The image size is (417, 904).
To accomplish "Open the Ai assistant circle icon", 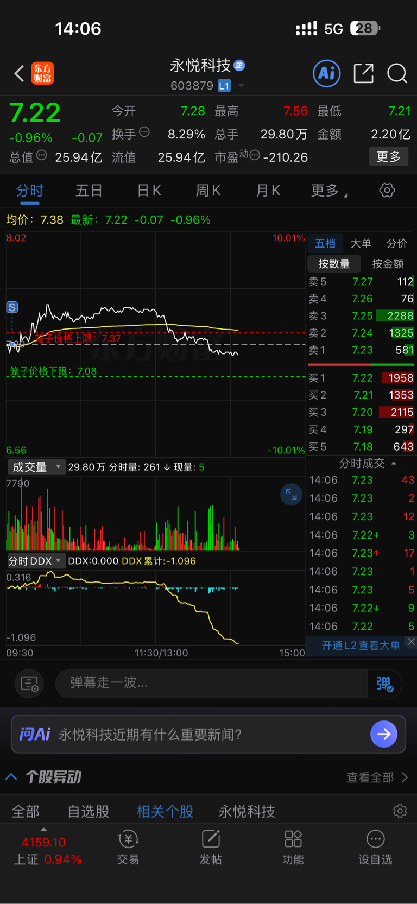I will (327, 73).
